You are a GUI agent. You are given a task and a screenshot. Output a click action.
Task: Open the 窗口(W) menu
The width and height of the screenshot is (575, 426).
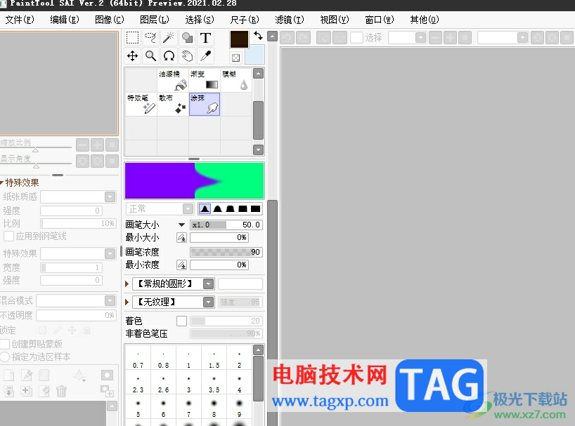380,20
